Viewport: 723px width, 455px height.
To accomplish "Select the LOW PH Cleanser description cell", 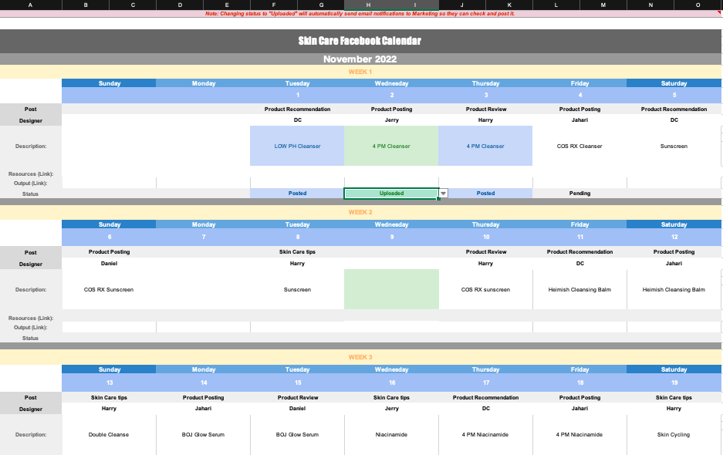I will coord(297,146).
